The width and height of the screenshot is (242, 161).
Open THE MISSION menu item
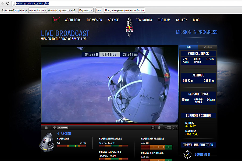click(94, 20)
